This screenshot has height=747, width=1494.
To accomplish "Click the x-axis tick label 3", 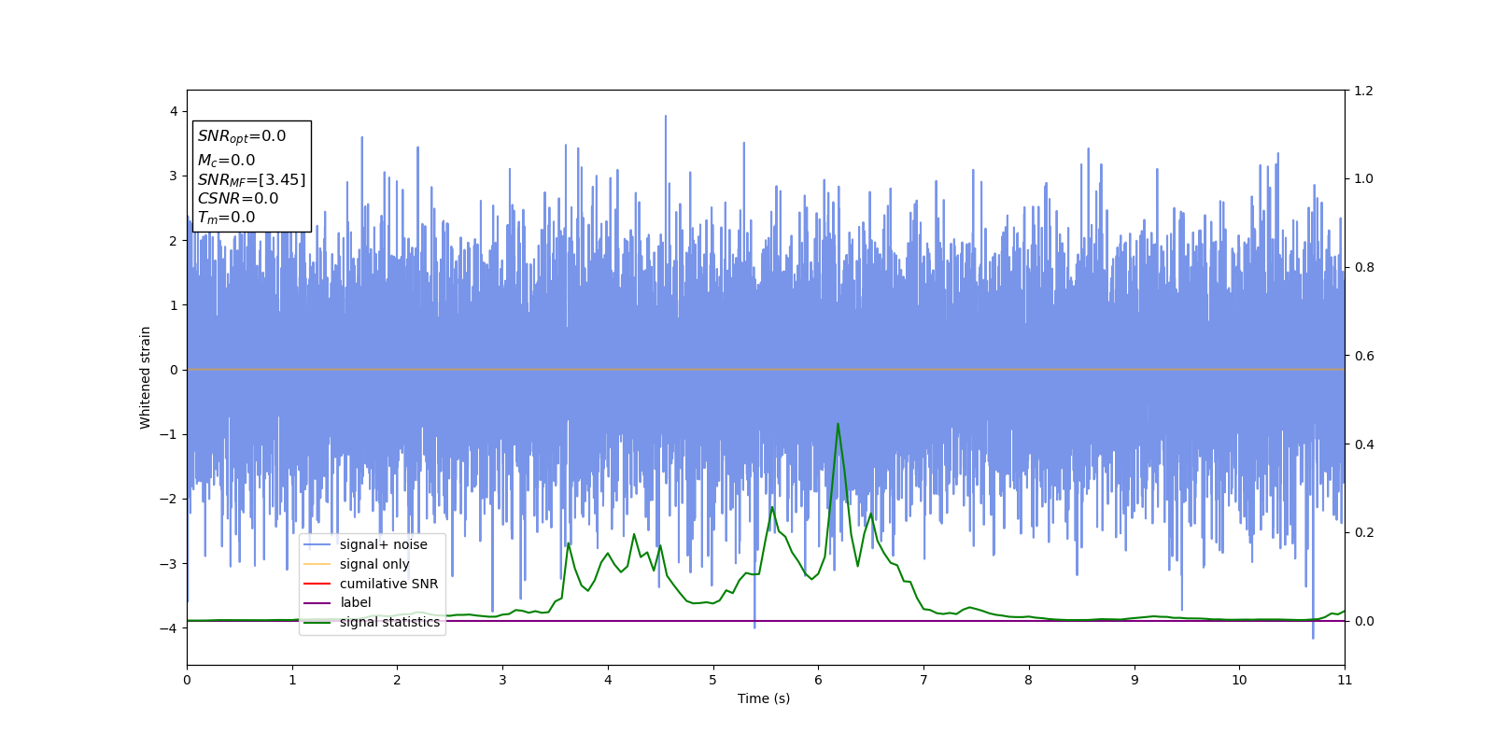I will [x=502, y=680].
